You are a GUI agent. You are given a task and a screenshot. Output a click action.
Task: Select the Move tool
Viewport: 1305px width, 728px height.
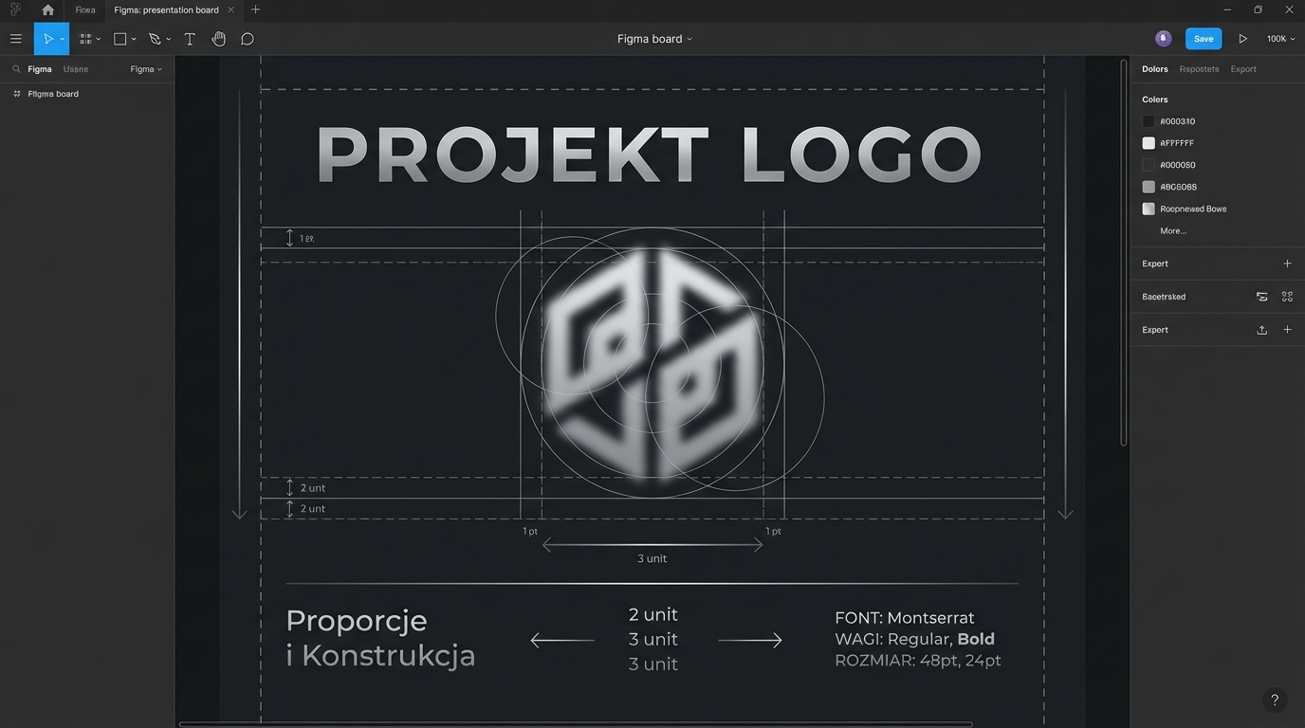click(47, 39)
